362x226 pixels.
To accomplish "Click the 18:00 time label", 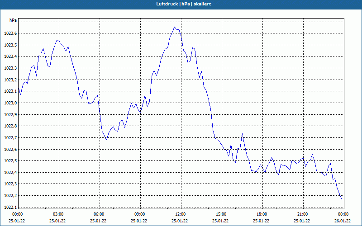I will pos(262,214).
